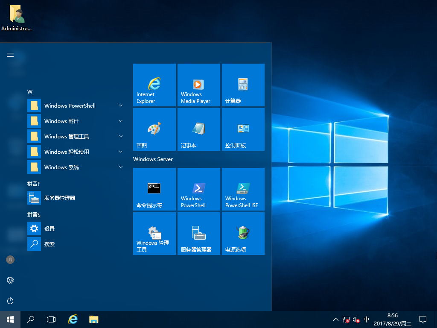The width and height of the screenshot is (437, 328).
Task: Click the muted volume tray icon
Action: [356, 319]
